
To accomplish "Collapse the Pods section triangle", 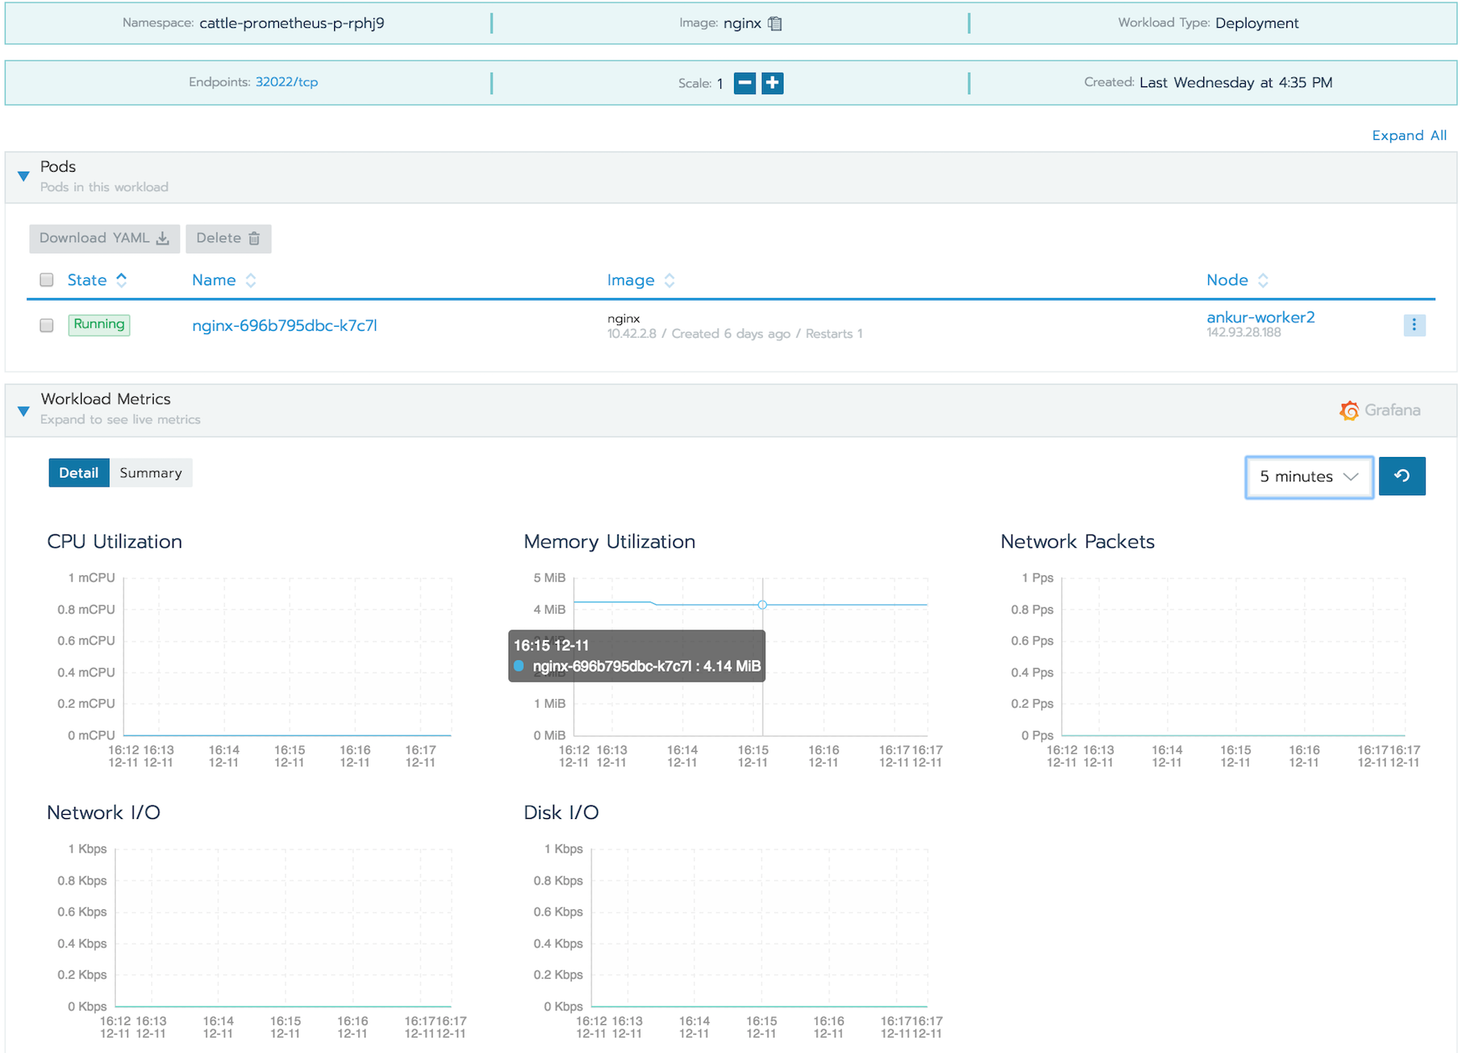I will click(x=23, y=176).
